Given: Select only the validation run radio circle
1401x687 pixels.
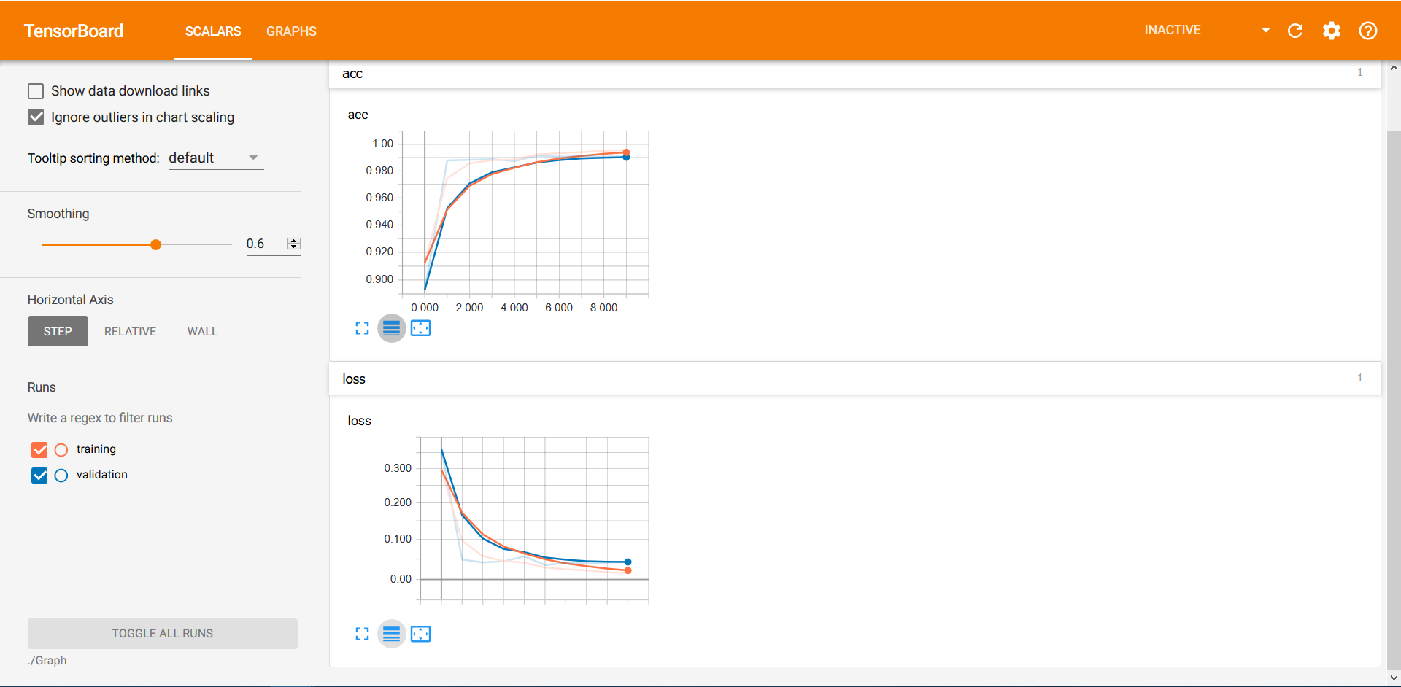Looking at the screenshot, I should click(x=61, y=476).
